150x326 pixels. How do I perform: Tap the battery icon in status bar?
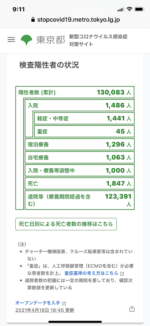(x=139, y=10)
